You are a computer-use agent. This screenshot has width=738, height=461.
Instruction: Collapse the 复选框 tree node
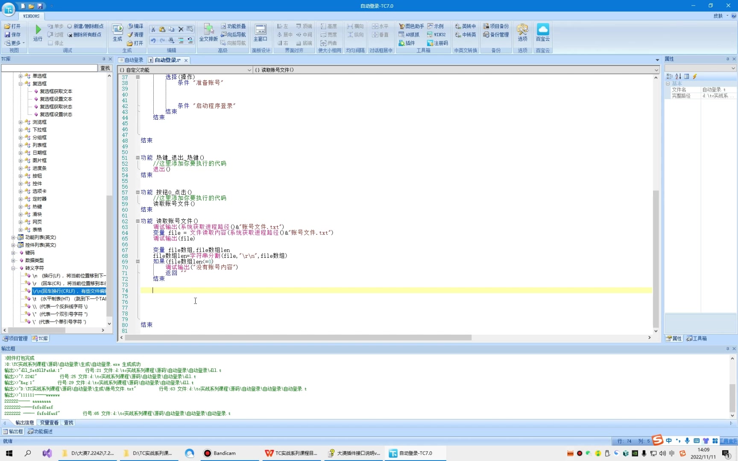tap(20, 84)
